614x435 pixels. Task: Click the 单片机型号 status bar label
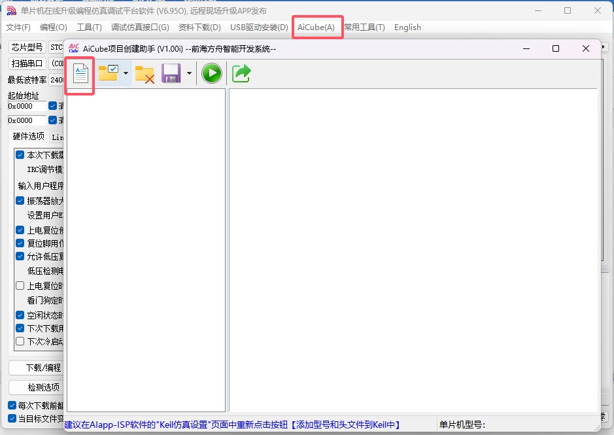462,425
